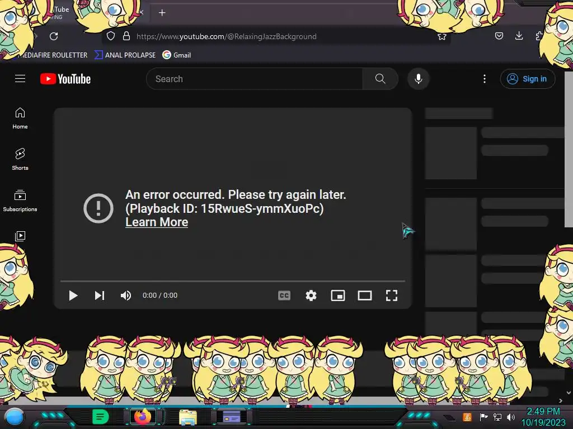573x429 pixels.
Task: Open the green taskbar app icon
Action: [100, 417]
